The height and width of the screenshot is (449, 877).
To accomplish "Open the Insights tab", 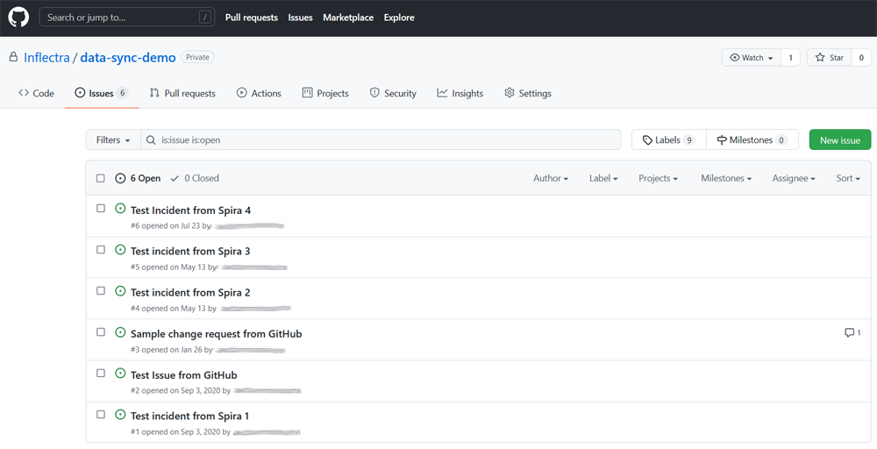I will pos(460,93).
